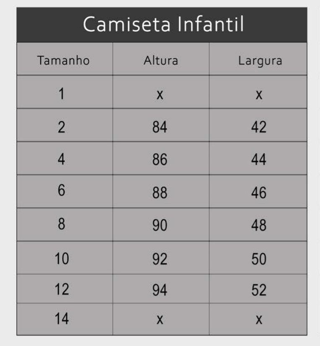Viewport: 320px width, 346px height.
Task: Click size 10 in the Tamanho column
Action: tap(62, 259)
